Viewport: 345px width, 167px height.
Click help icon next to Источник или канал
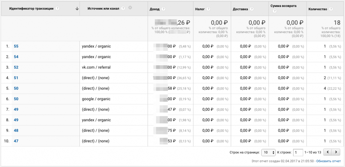(123, 8)
